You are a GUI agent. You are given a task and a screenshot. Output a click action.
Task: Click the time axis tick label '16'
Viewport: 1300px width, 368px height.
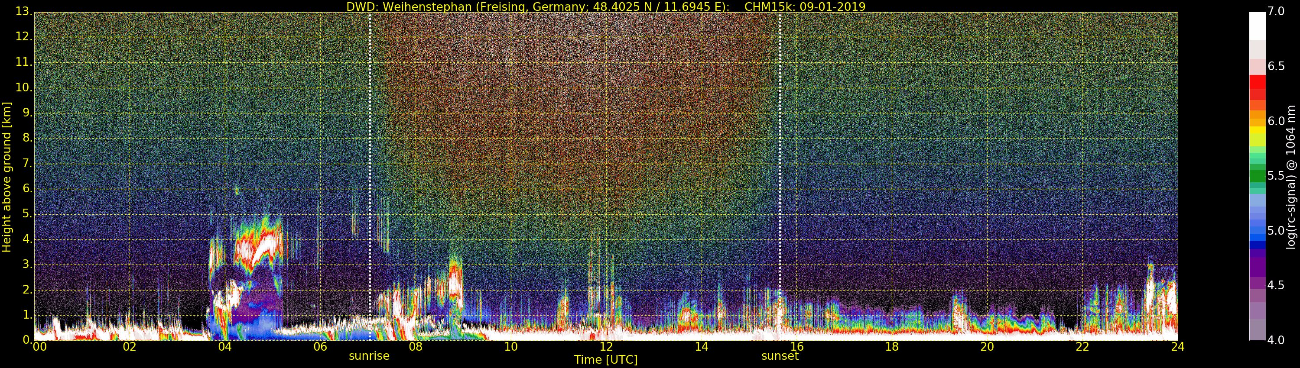click(797, 347)
